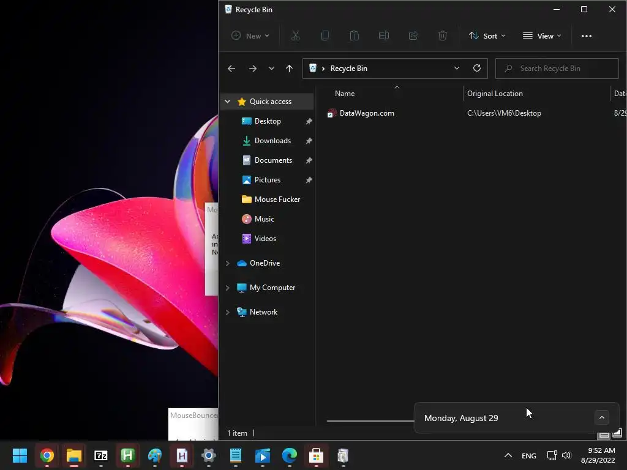Click the Share icon in toolbar

click(x=413, y=36)
